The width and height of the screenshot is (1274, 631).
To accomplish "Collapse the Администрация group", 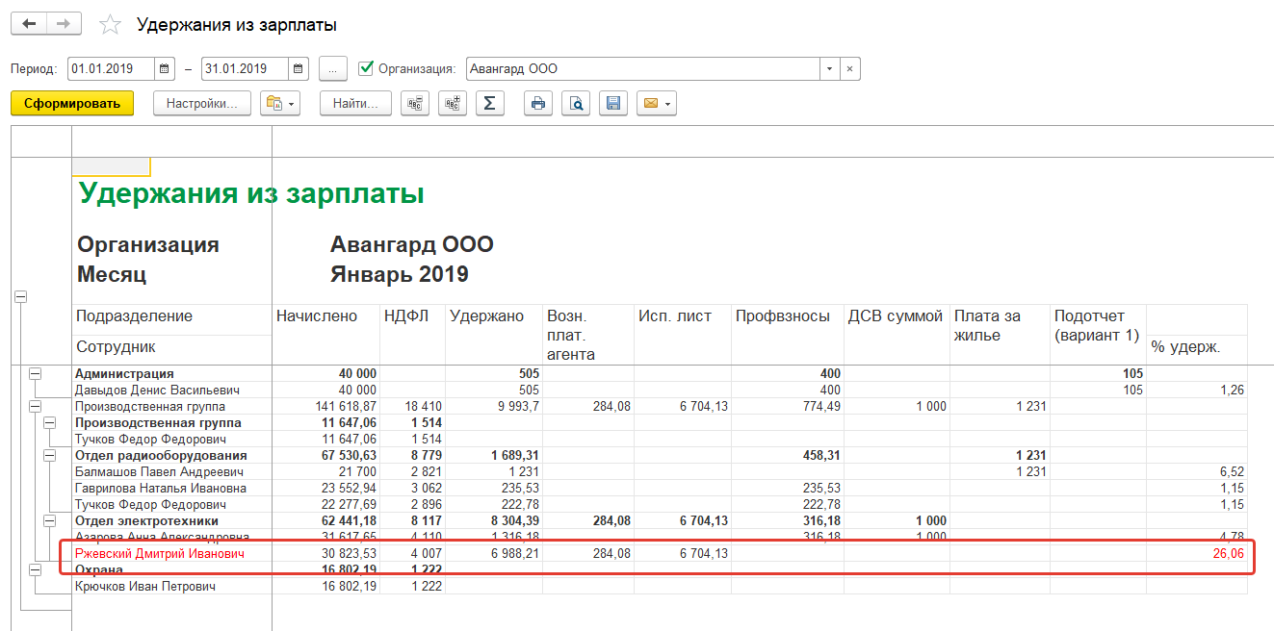I will pyautogui.click(x=36, y=374).
